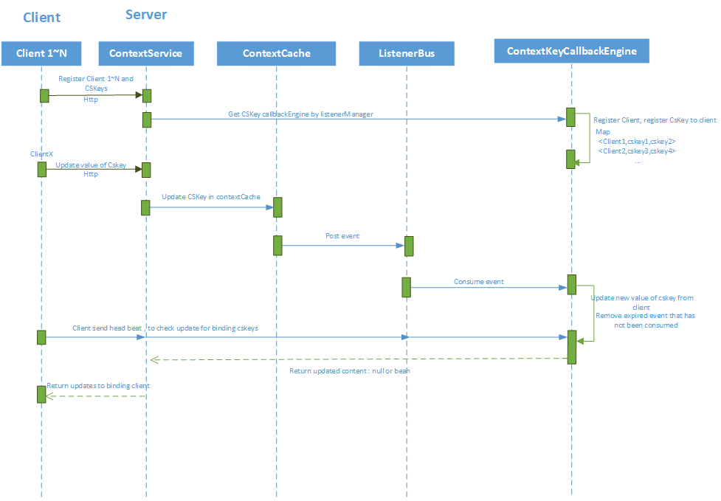Screen dimensions: 721x501
Task: Click the 'Server' heading text
Action: click(x=146, y=14)
